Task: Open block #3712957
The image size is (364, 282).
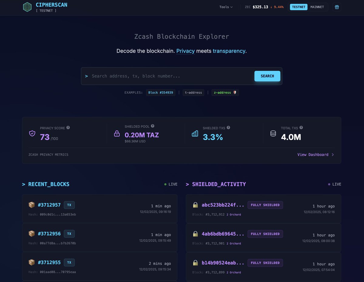Action: 49,205
